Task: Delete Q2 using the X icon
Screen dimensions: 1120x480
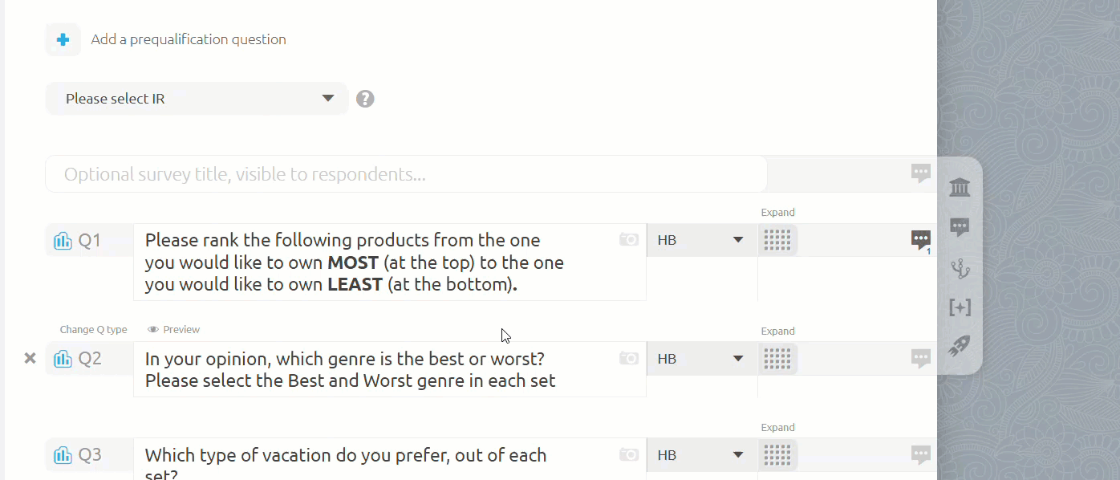Action: [x=30, y=358]
